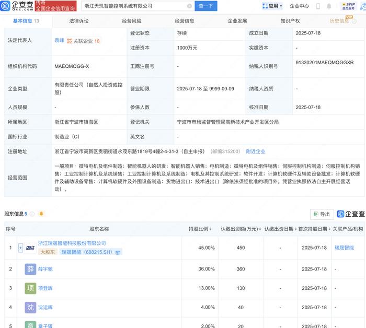The width and height of the screenshot is (366, 328).
Task: Switch to the 基本信息 tab
Action: tap(26, 21)
